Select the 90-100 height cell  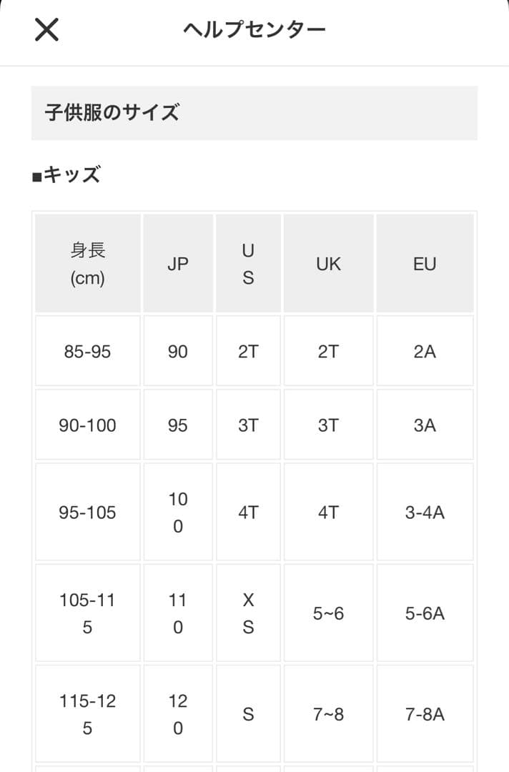click(88, 425)
